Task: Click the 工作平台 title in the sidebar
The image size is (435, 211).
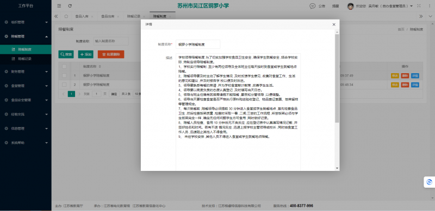Action: [26, 6]
